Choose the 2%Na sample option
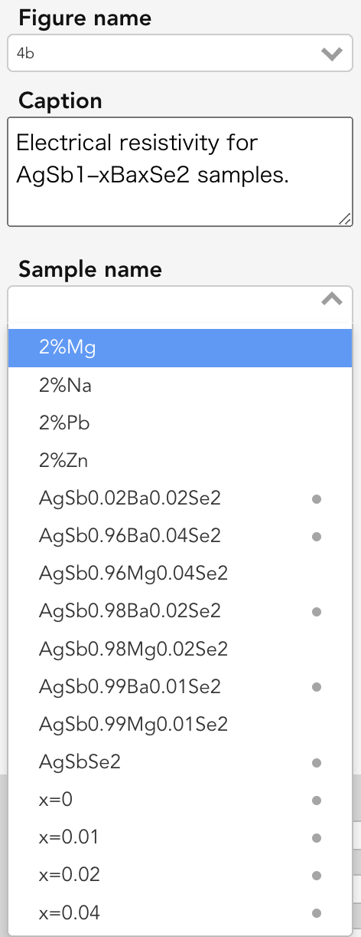This screenshot has width=361, height=937. click(180, 386)
